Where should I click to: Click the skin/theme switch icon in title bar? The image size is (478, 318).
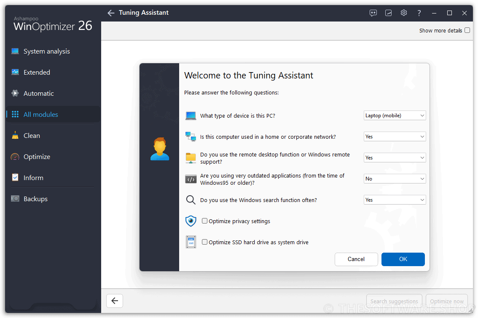[388, 13]
